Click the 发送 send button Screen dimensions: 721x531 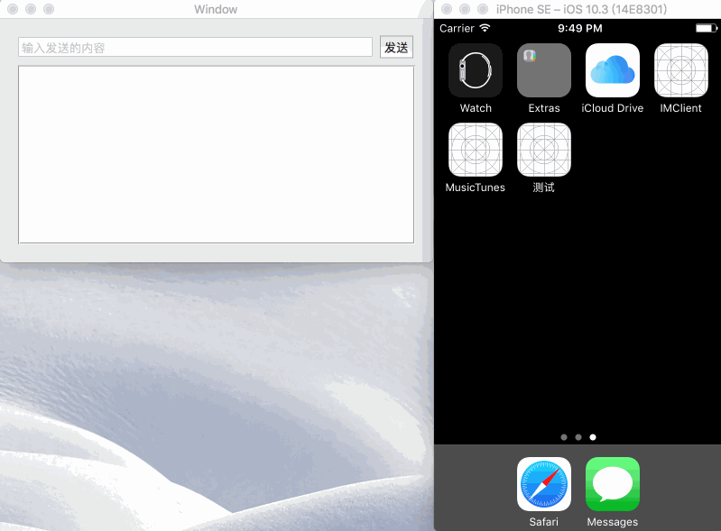point(396,47)
